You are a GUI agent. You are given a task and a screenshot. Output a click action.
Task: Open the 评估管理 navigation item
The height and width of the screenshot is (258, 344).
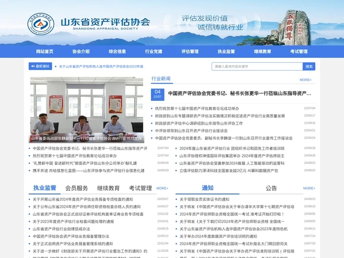click(x=190, y=52)
